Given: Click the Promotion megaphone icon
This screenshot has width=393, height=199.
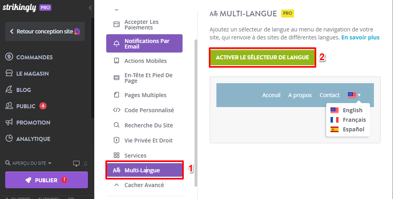Looking at the screenshot, I should click(x=9, y=122).
